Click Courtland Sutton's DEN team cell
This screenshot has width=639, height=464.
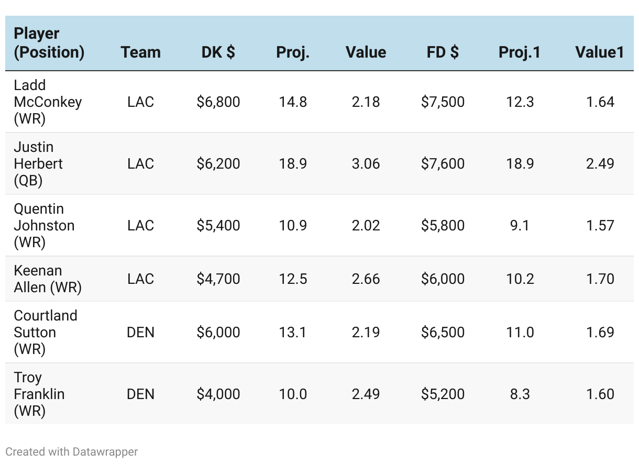click(x=140, y=332)
